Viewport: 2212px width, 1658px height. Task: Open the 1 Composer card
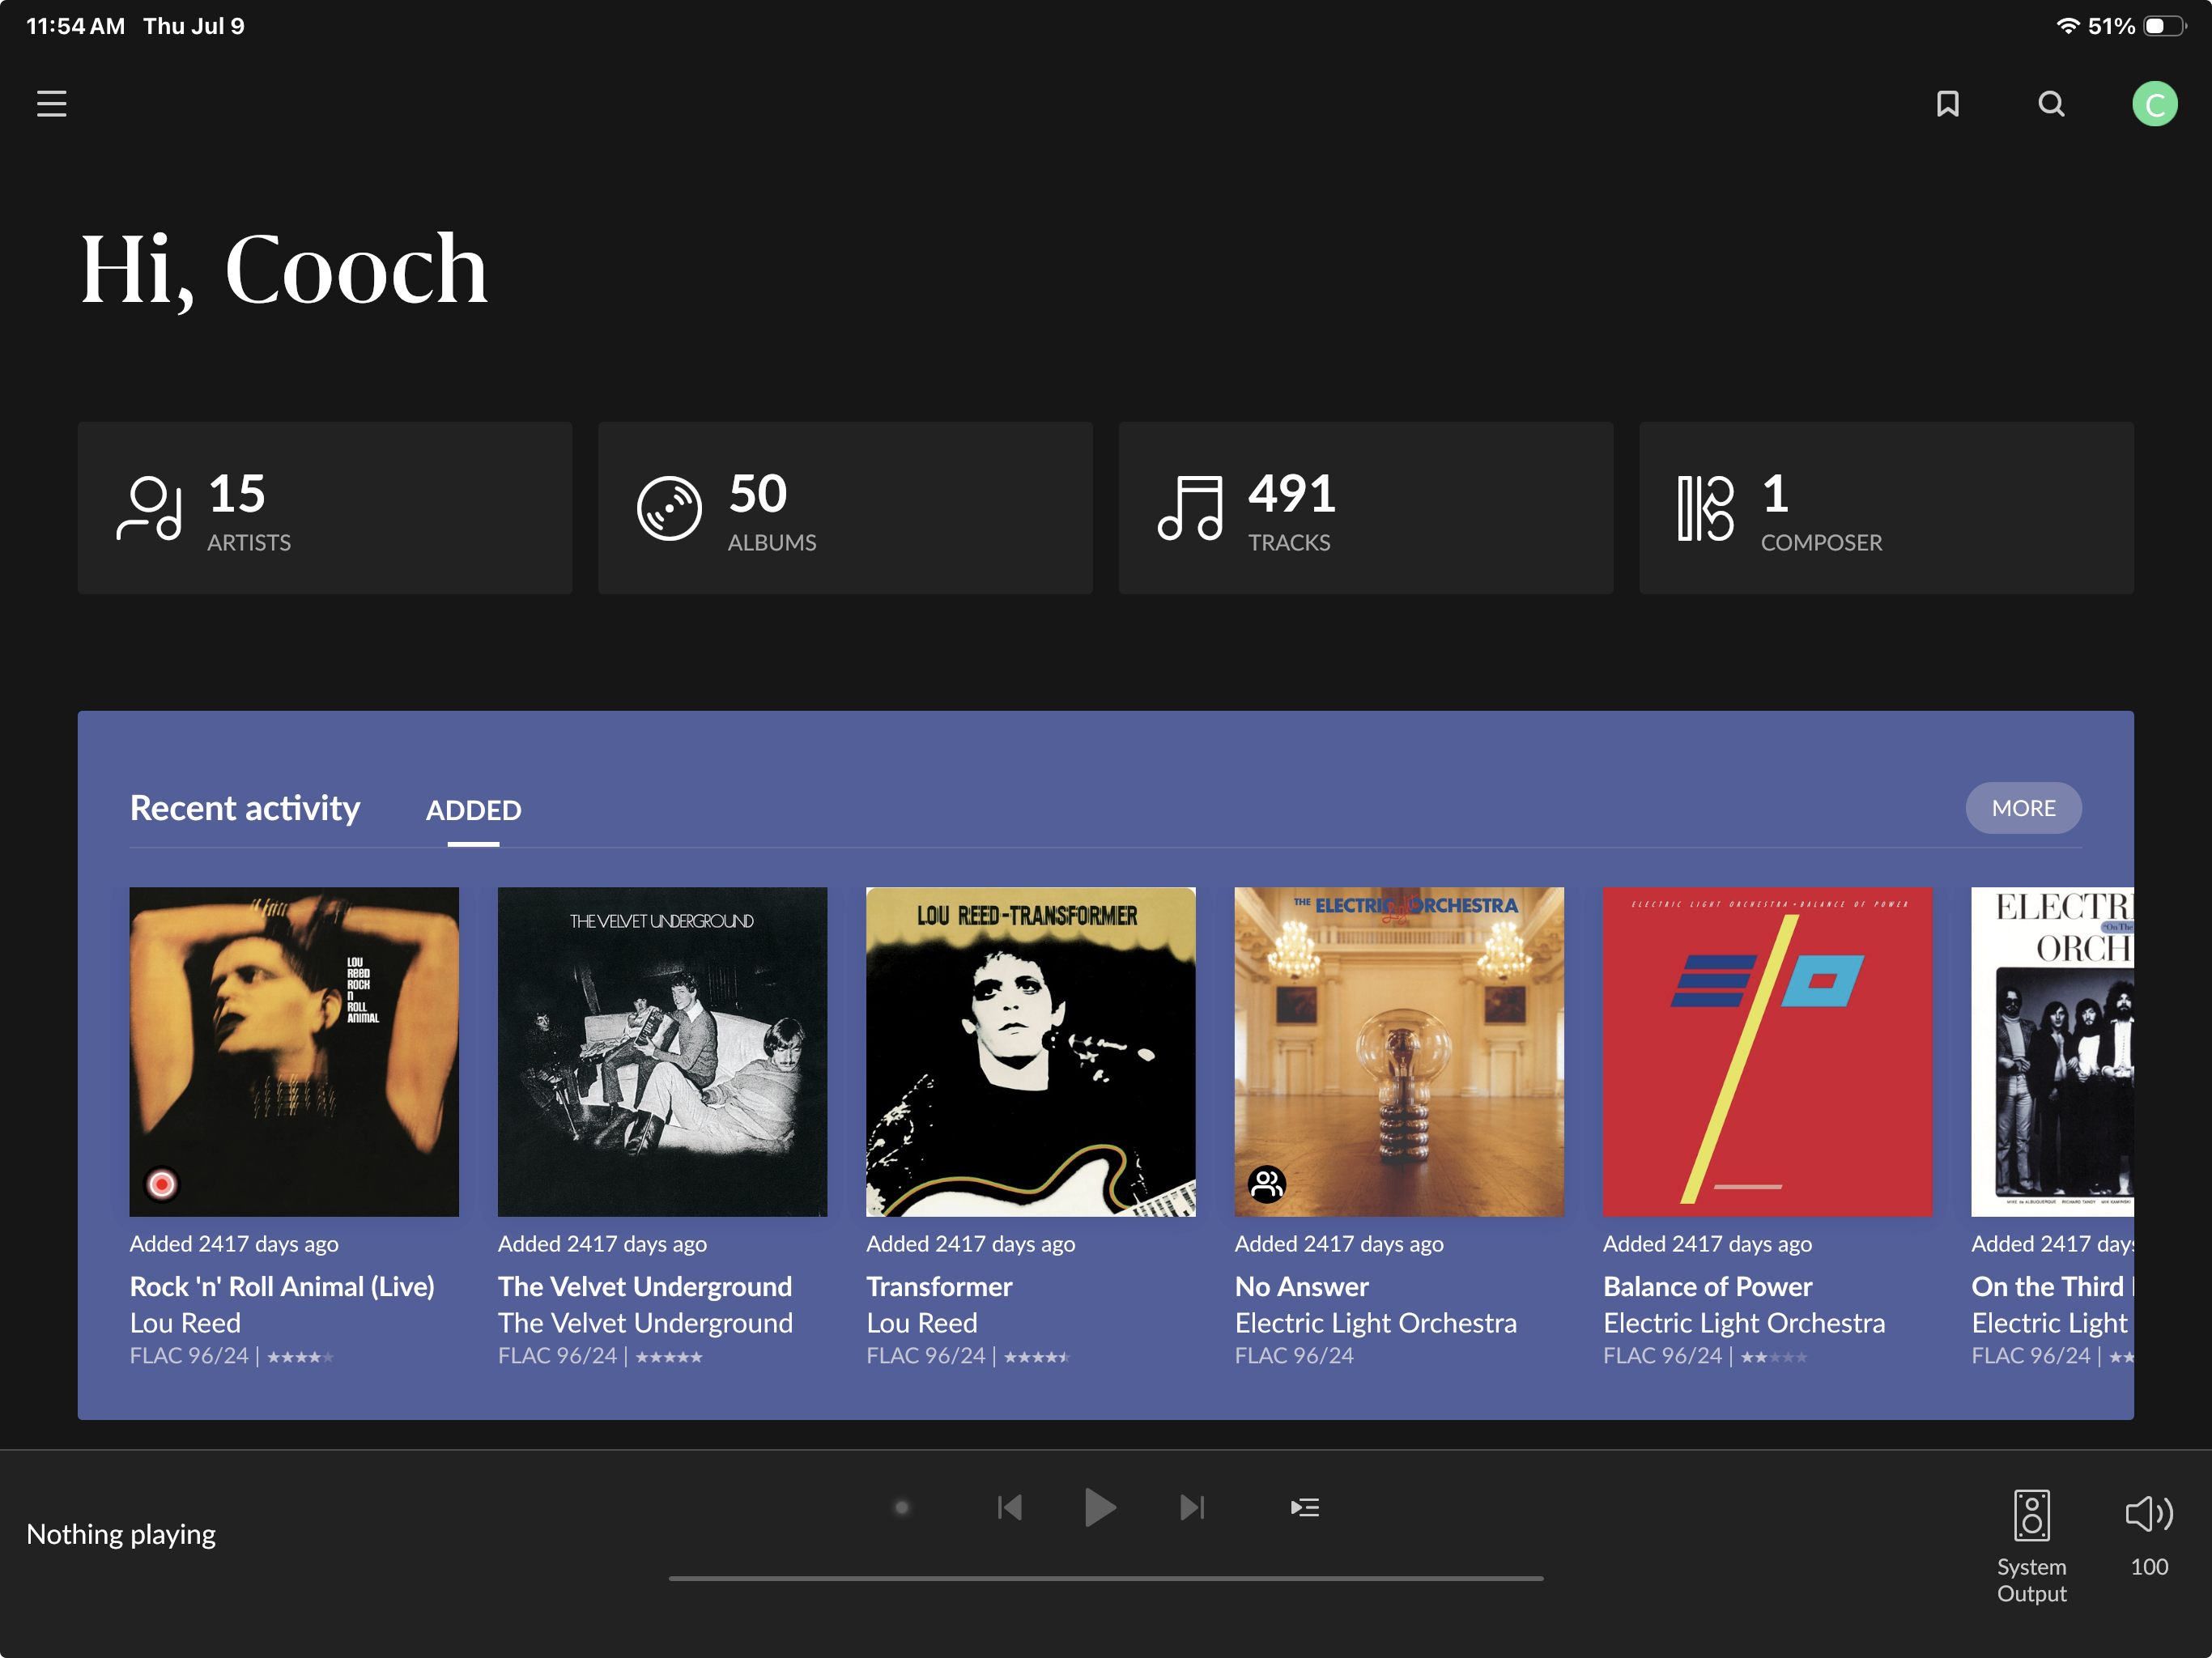pyautogui.click(x=1886, y=508)
